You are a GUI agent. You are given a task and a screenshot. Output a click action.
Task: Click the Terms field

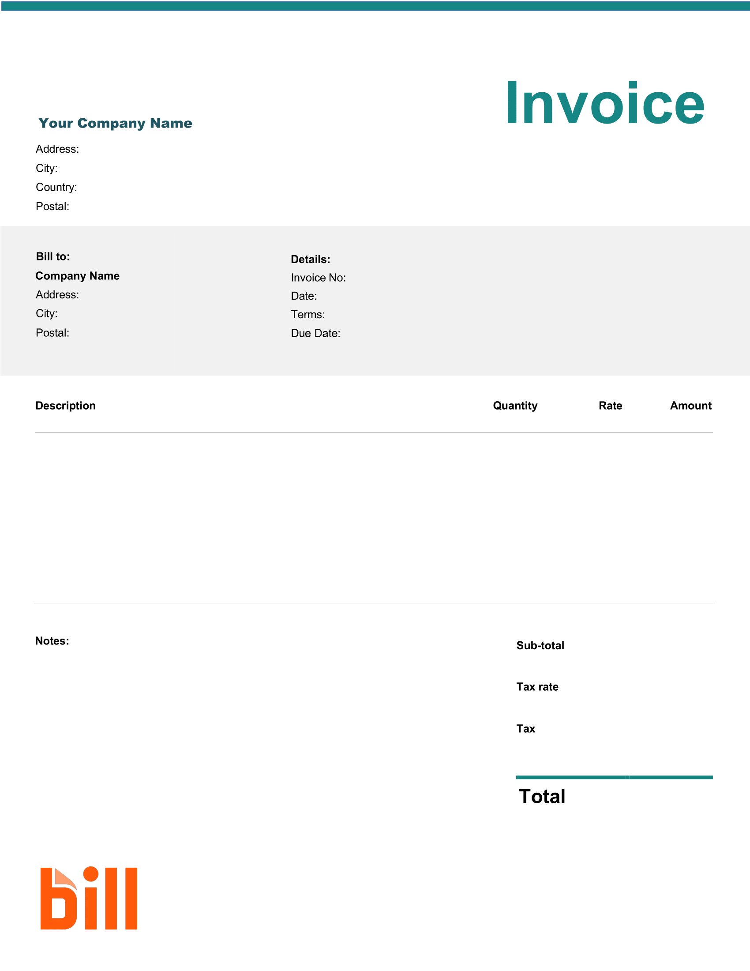pos(307,314)
